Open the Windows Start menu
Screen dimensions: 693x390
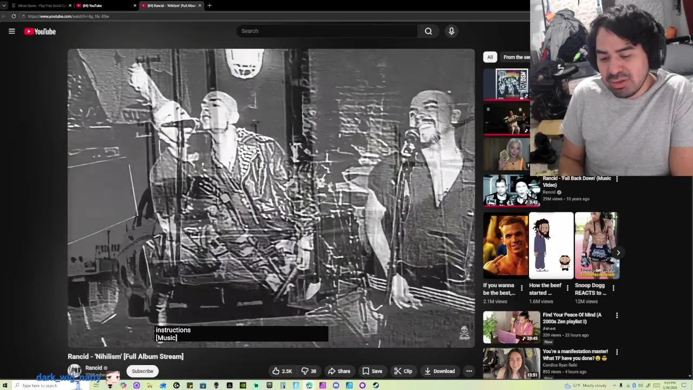point(5,385)
